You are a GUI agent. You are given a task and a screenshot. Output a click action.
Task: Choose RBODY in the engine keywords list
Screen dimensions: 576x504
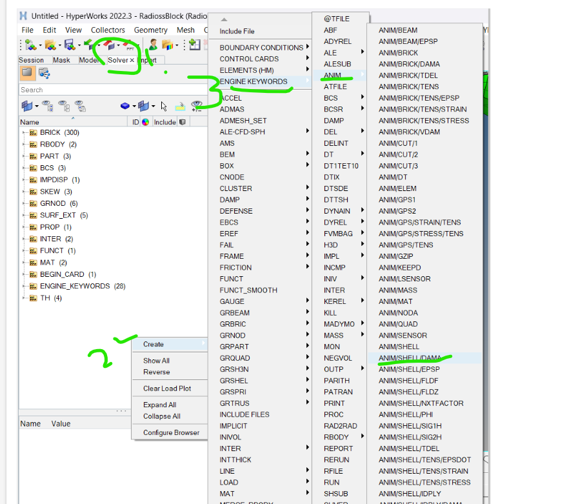[x=339, y=437]
